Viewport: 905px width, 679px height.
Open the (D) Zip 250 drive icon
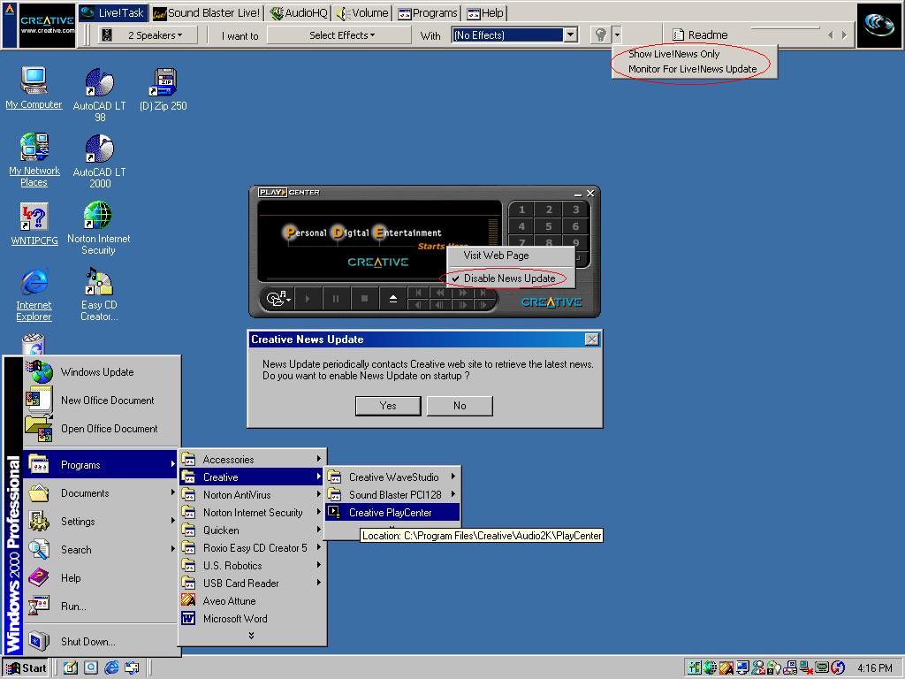click(x=164, y=89)
